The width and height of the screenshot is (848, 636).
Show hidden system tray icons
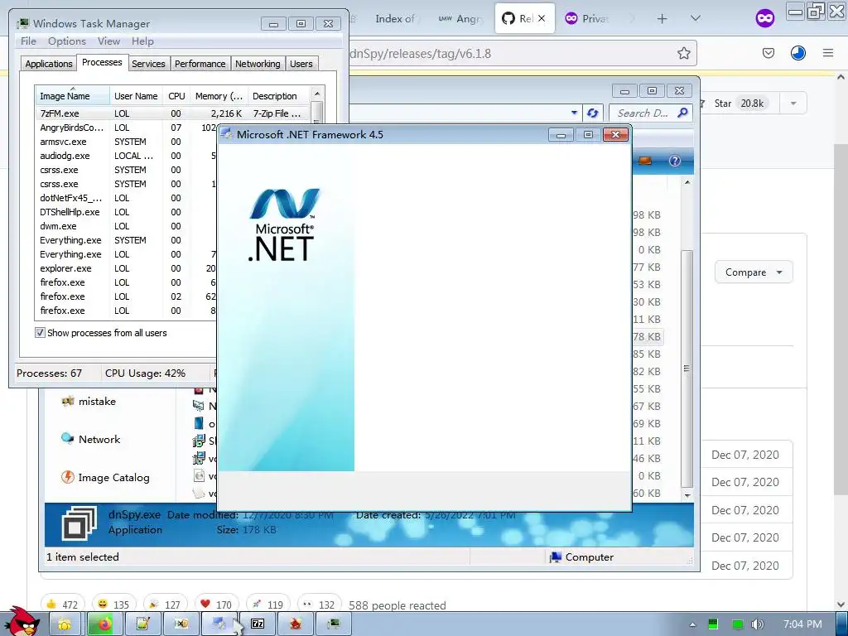click(x=692, y=624)
